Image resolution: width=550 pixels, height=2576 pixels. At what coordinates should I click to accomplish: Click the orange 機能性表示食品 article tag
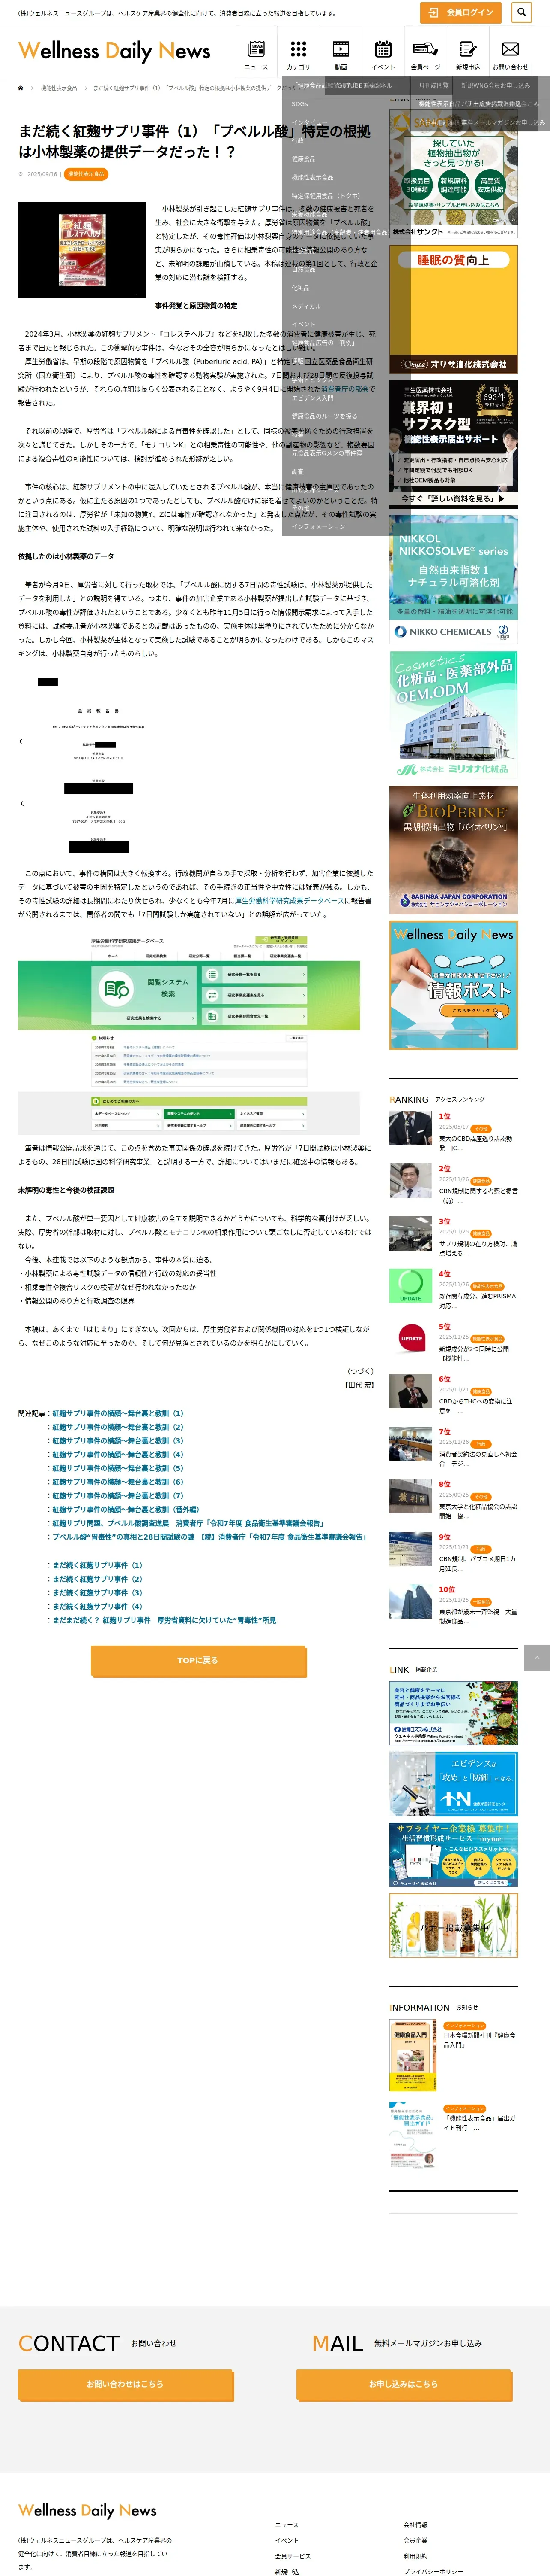(86, 174)
